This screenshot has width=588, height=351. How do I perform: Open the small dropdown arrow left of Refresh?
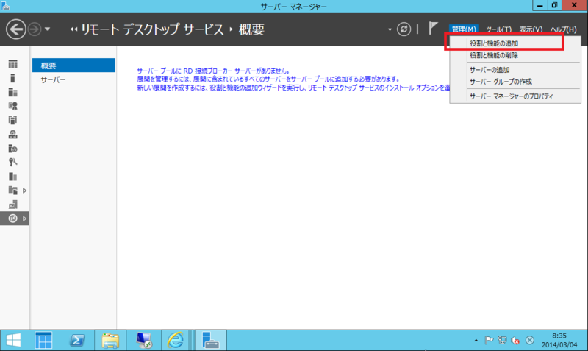coord(390,29)
